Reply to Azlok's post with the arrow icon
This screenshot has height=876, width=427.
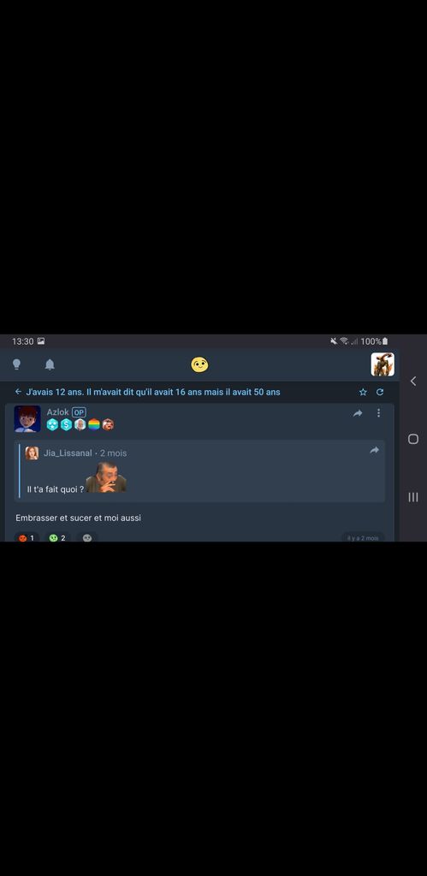(x=358, y=413)
